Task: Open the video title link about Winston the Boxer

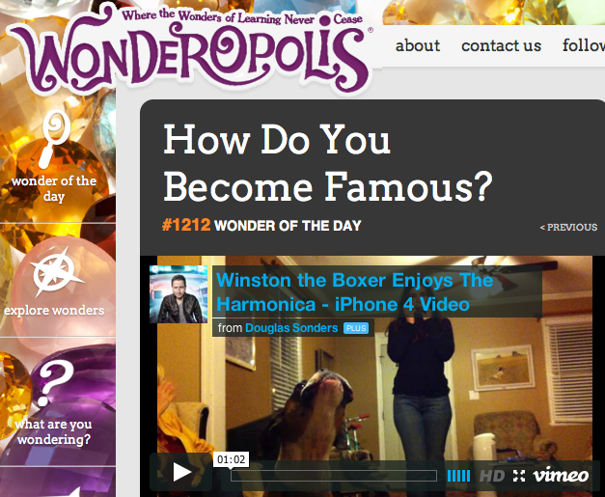Action: pyautogui.click(x=354, y=292)
